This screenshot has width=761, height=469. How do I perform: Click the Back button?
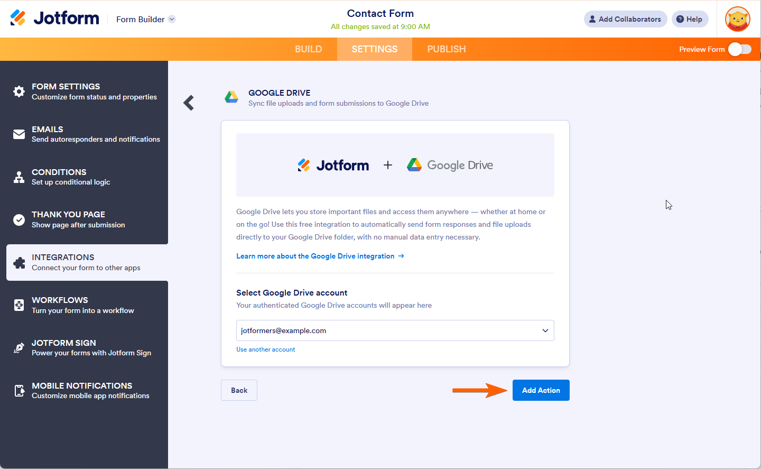click(x=239, y=390)
